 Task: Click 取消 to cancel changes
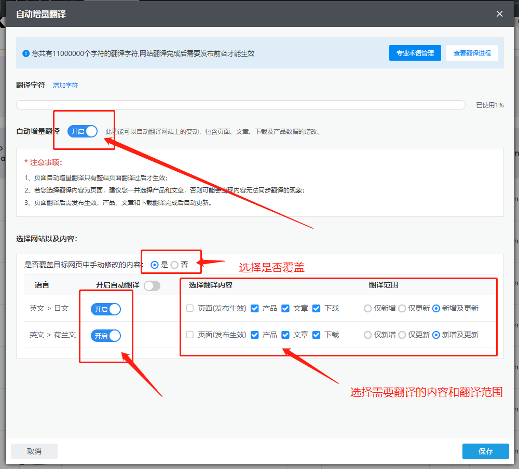34,451
